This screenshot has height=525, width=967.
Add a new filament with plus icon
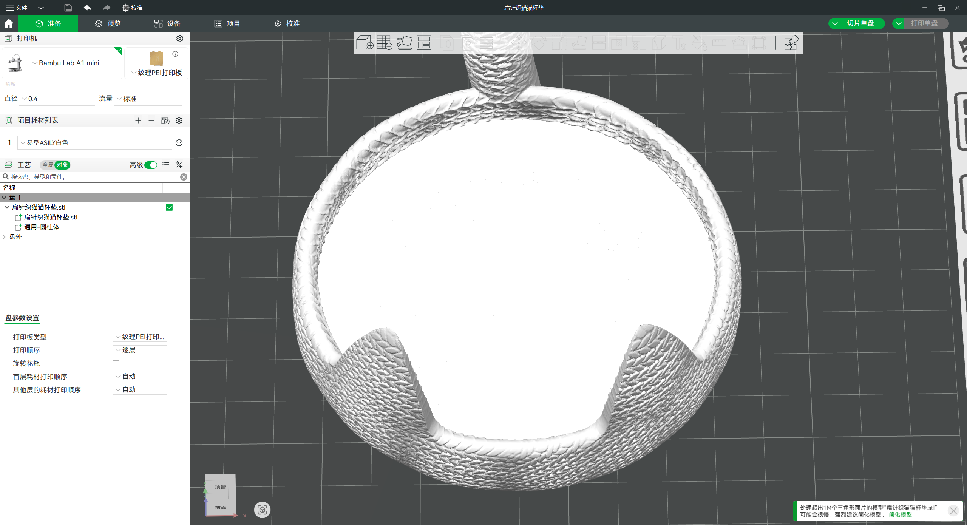[x=138, y=120]
